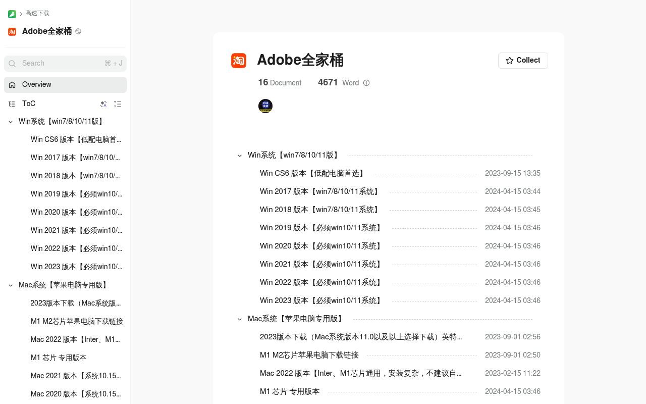Open document Win 2023 版本【必须win10/11系统】
Image resolution: width=646 pixels, height=404 pixels.
click(x=321, y=300)
